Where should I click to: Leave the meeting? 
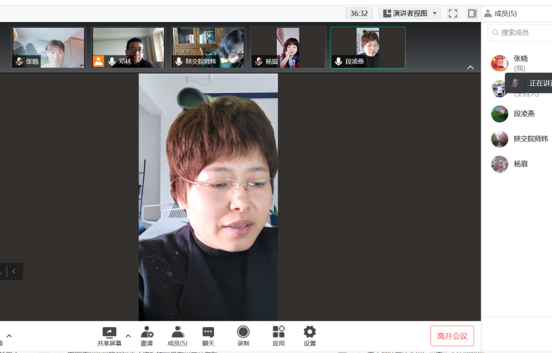tap(452, 336)
